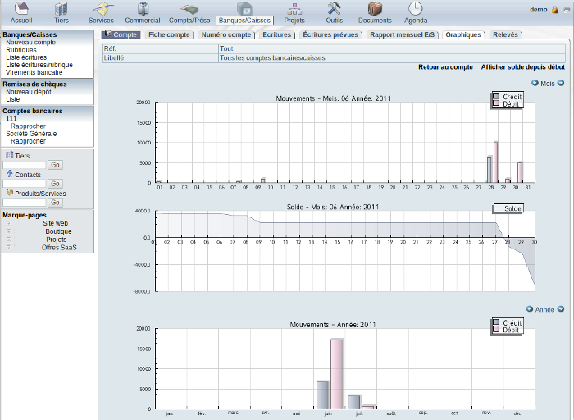Open the Agenda clock icon
This screenshot has width=574, height=420.
[416, 9]
